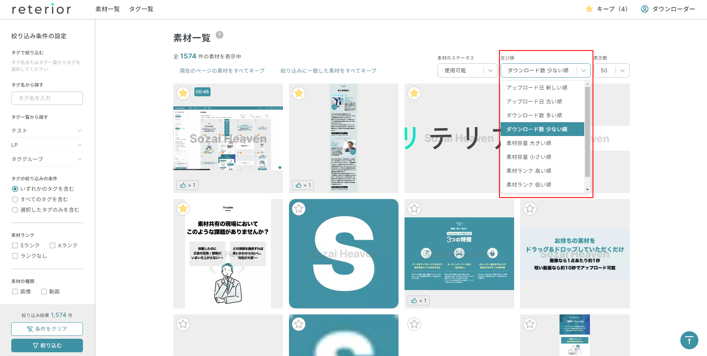Select the すべてのタグを含む radio button
Screen dimensions: 707x356
15,199
